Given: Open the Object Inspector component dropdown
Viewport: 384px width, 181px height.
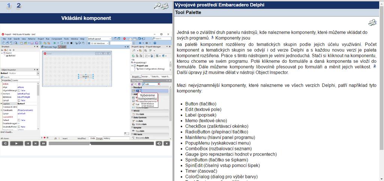Looking at the screenshot, I should point(38,73).
